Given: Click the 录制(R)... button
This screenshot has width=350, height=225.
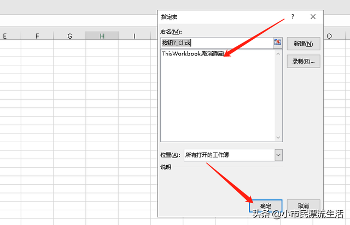Looking at the screenshot, I should click(304, 61).
